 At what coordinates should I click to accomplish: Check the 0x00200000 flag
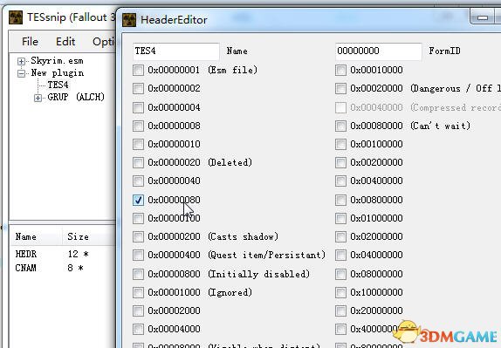pyautogui.click(x=341, y=162)
